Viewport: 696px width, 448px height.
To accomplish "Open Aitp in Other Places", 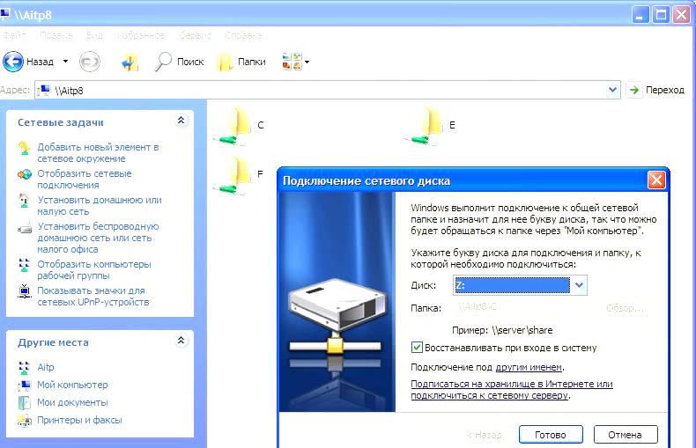I will coord(46,367).
